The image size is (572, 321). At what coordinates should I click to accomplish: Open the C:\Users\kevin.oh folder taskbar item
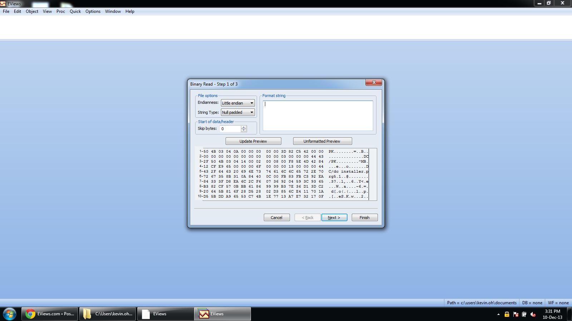(108, 314)
